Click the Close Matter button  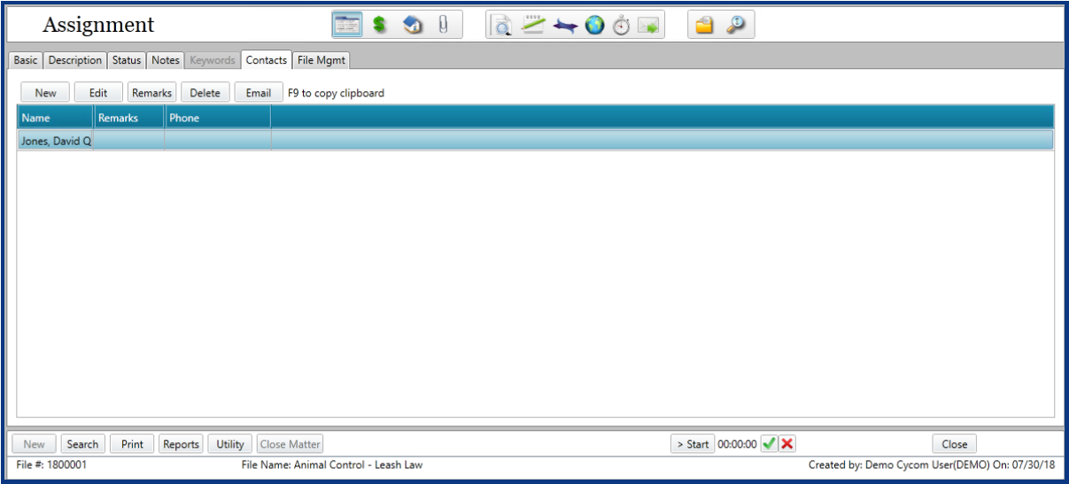pyautogui.click(x=290, y=444)
